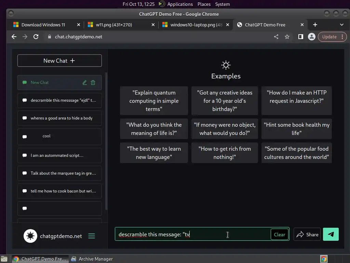Click the Chrome Update button

(329, 37)
